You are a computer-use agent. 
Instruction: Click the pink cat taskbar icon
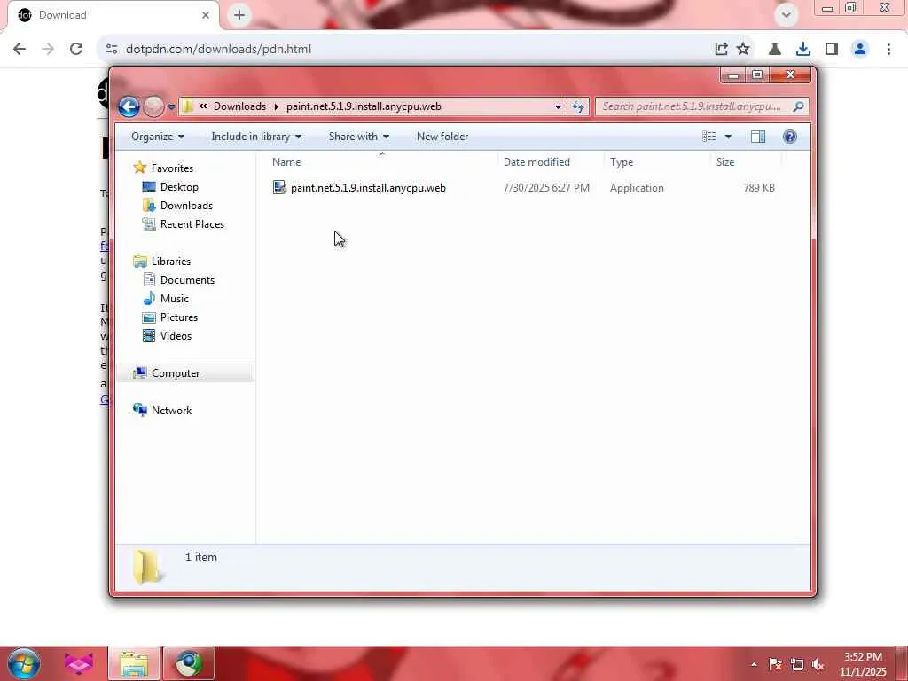(78, 663)
